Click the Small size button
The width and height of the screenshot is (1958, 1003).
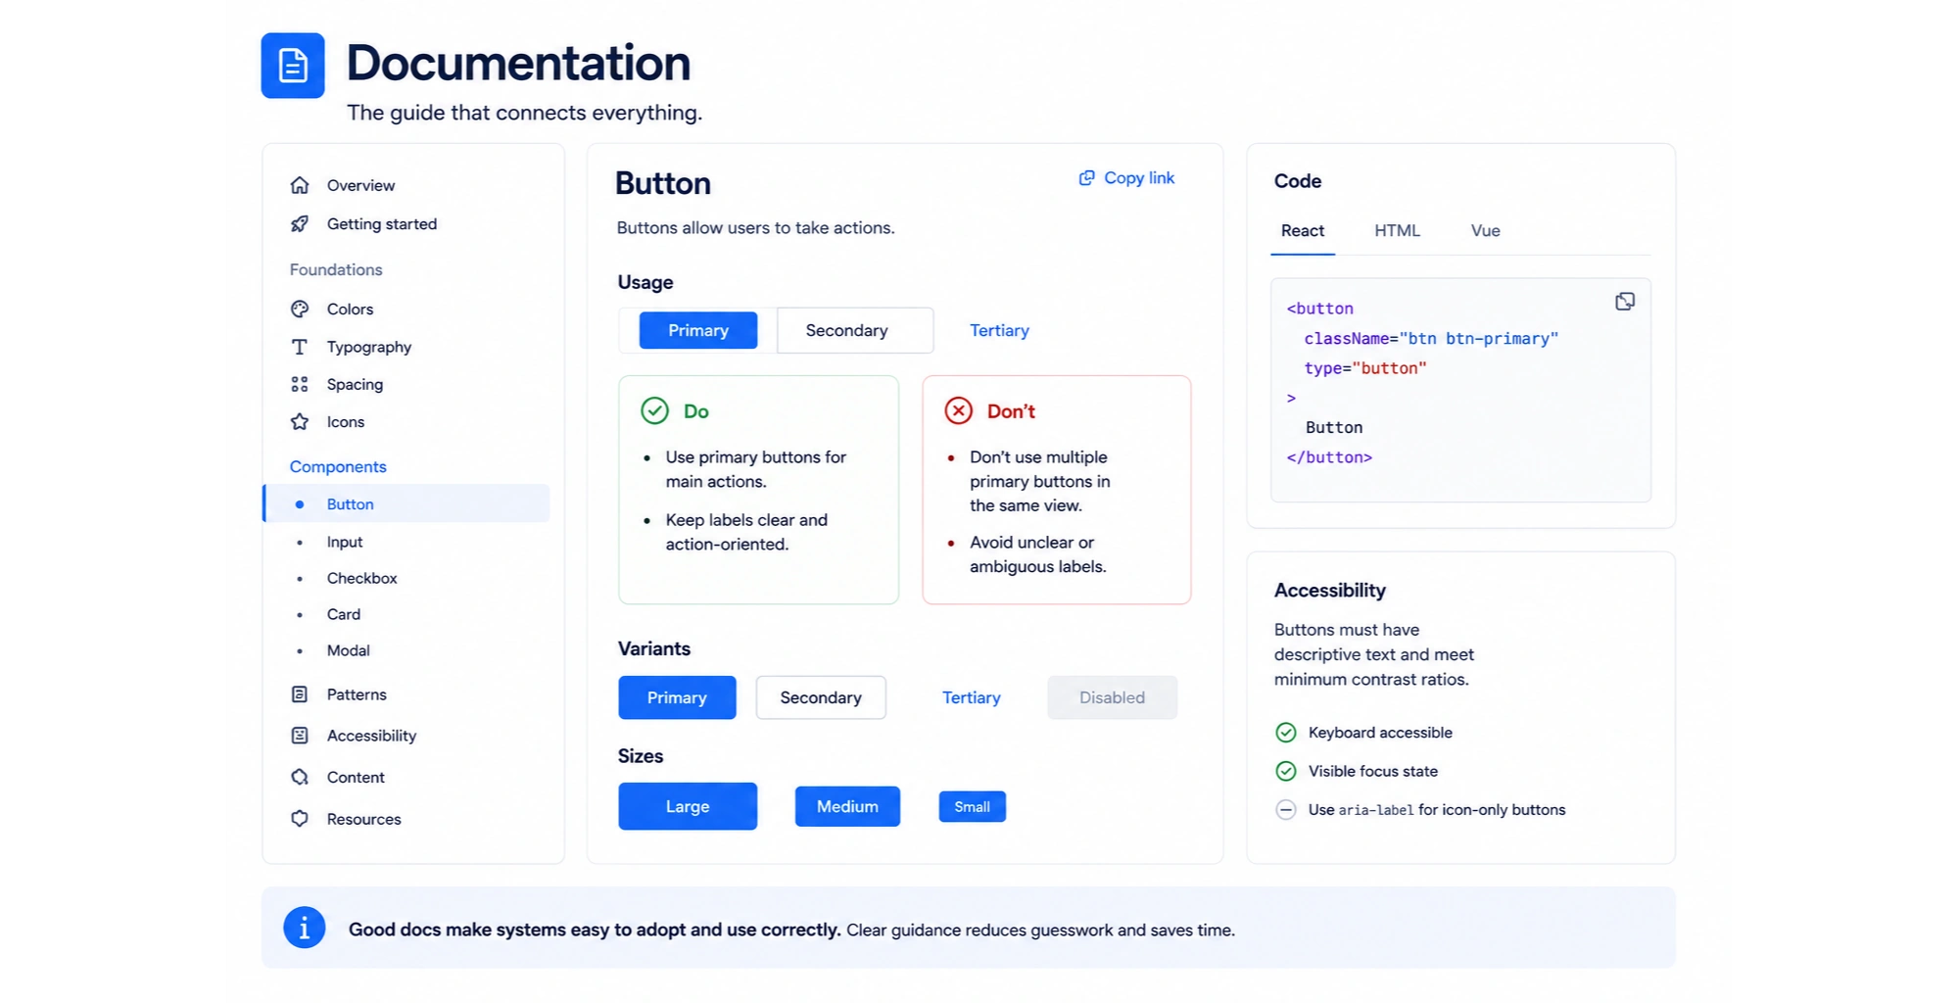(972, 806)
